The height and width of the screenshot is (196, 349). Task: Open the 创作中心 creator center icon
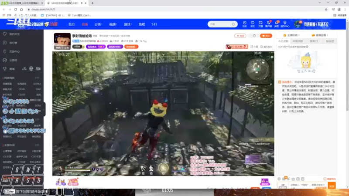pyautogui.click(x=285, y=24)
